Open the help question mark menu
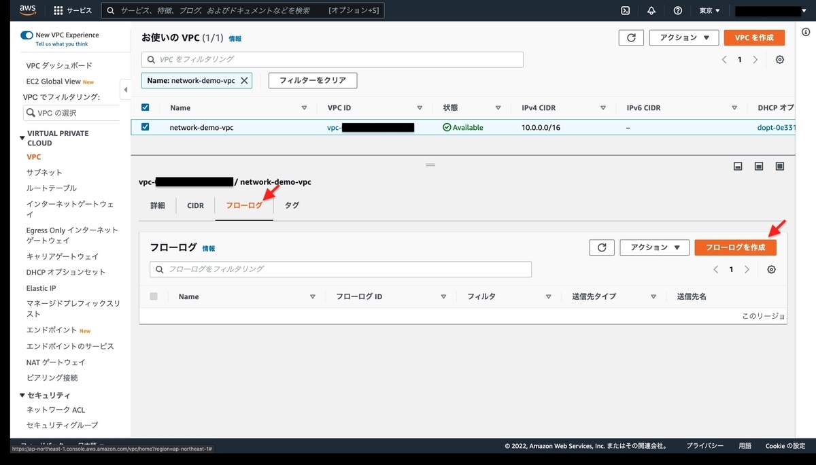The height and width of the screenshot is (465, 816). (677, 10)
